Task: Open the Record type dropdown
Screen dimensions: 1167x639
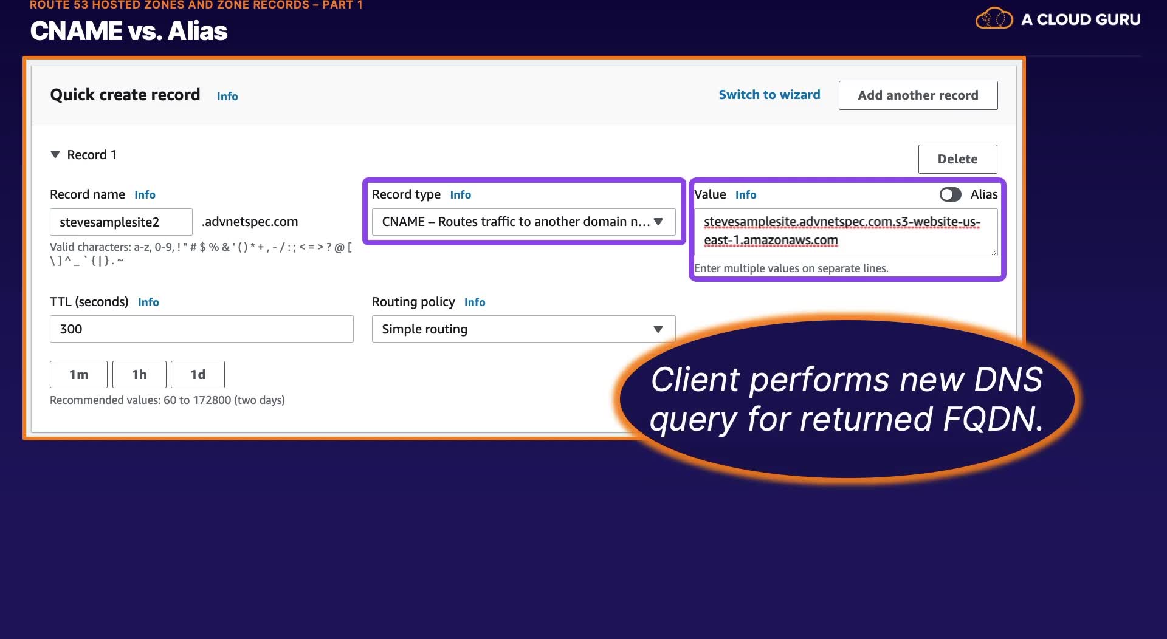Action: 523,222
